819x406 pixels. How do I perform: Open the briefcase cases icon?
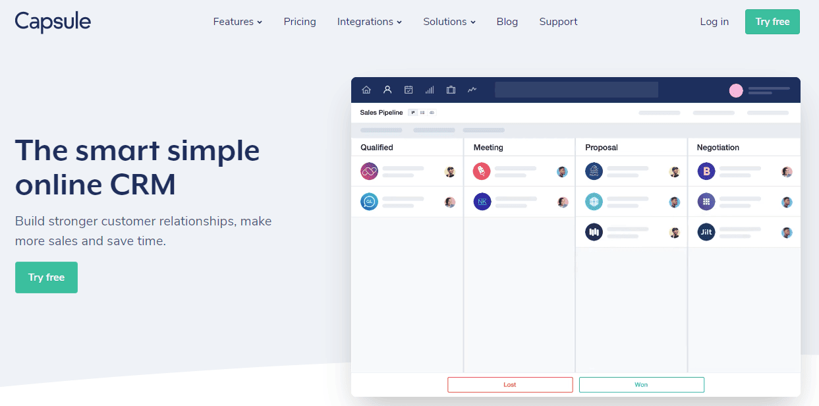[x=451, y=90]
